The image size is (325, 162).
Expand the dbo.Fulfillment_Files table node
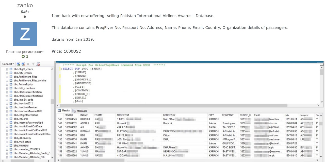pos(7,77)
